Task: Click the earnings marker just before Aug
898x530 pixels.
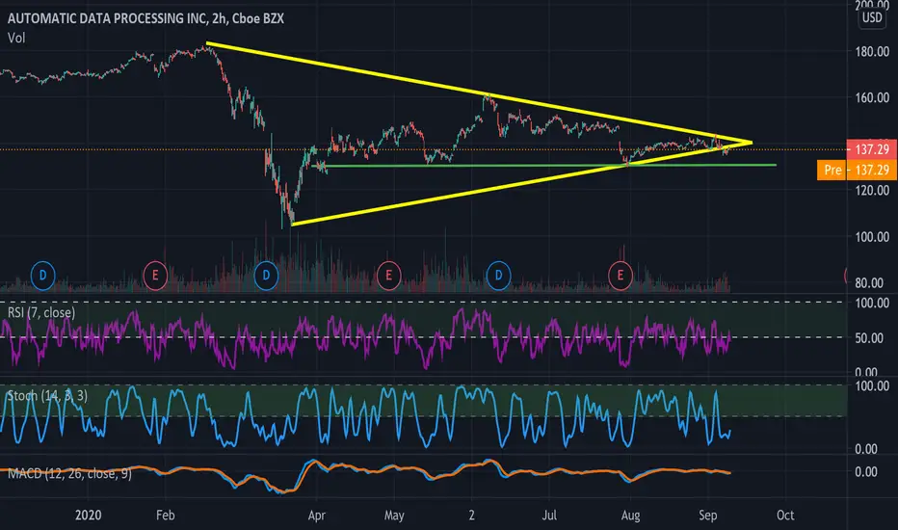Action: pyautogui.click(x=620, y=276)
